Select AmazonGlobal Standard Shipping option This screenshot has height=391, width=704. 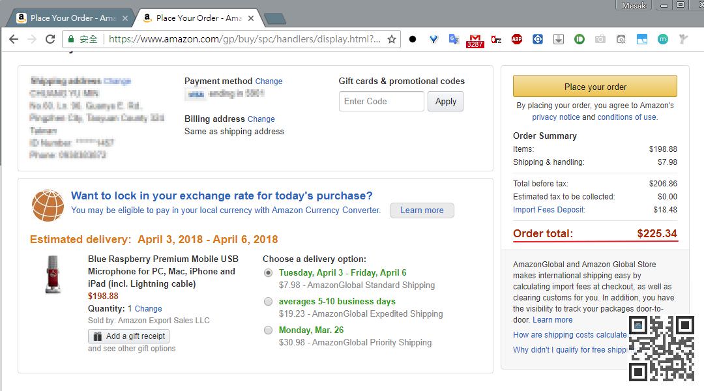(x=268, y=273)
